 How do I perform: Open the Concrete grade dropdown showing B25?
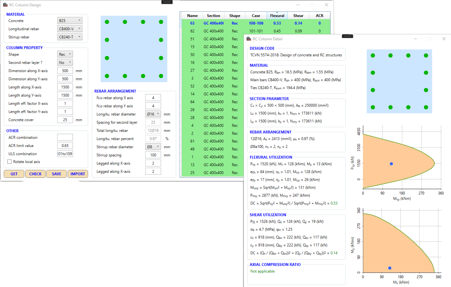pos(70,20)
